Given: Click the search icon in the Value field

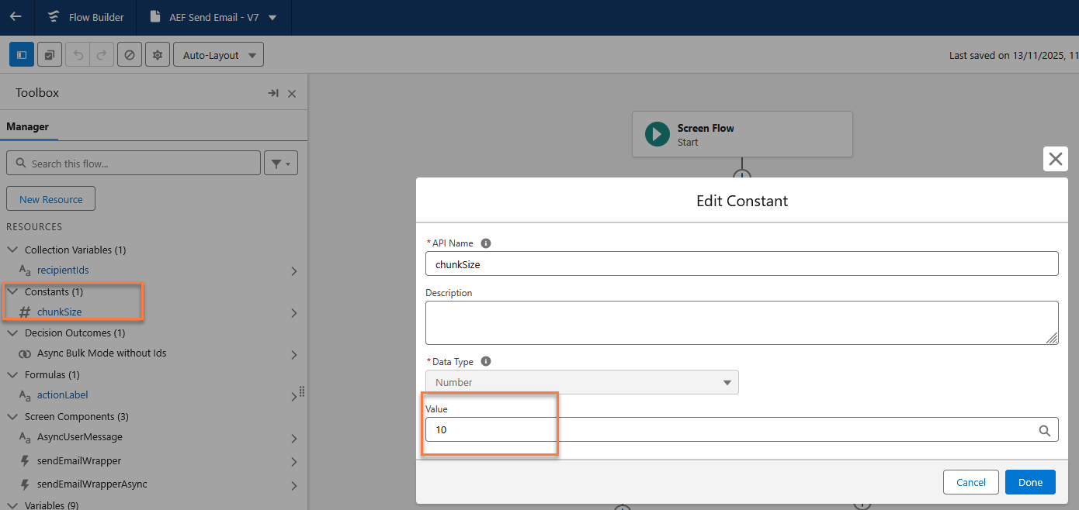Looking at the screenshot, I should click(1045, 430).
